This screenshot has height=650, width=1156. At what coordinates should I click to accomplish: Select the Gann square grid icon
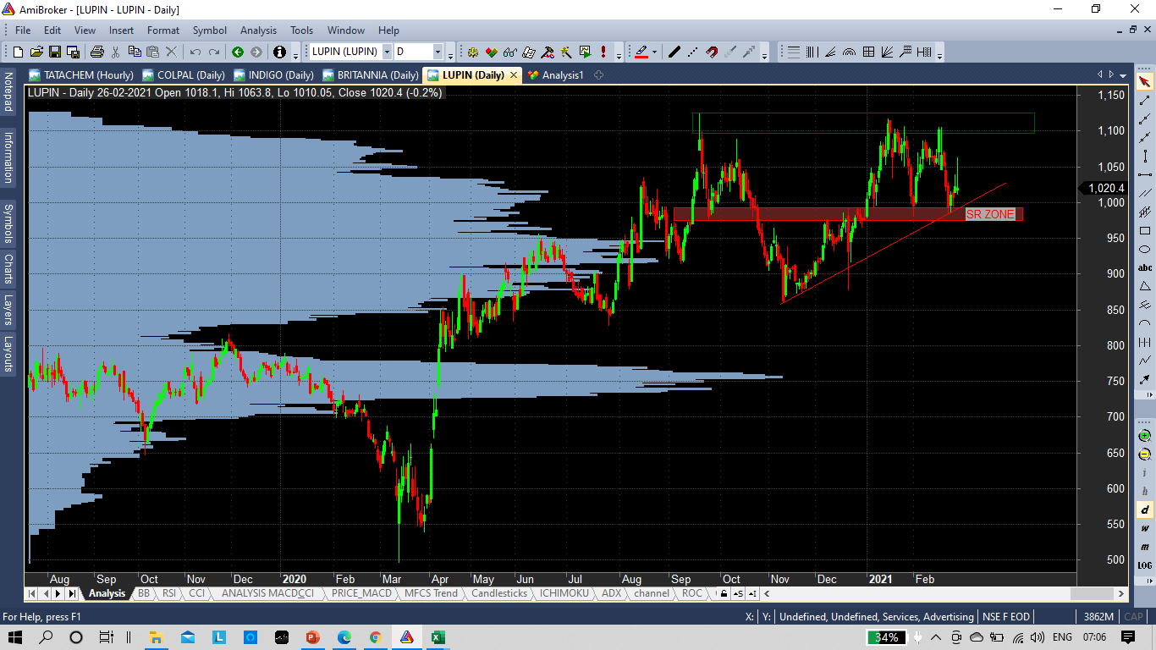(x=868, y=52)
